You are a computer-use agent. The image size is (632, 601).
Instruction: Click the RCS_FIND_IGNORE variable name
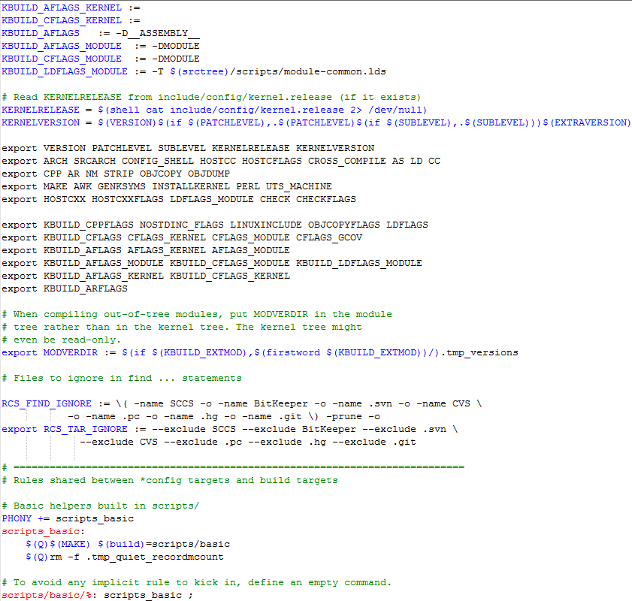(47, 404)
